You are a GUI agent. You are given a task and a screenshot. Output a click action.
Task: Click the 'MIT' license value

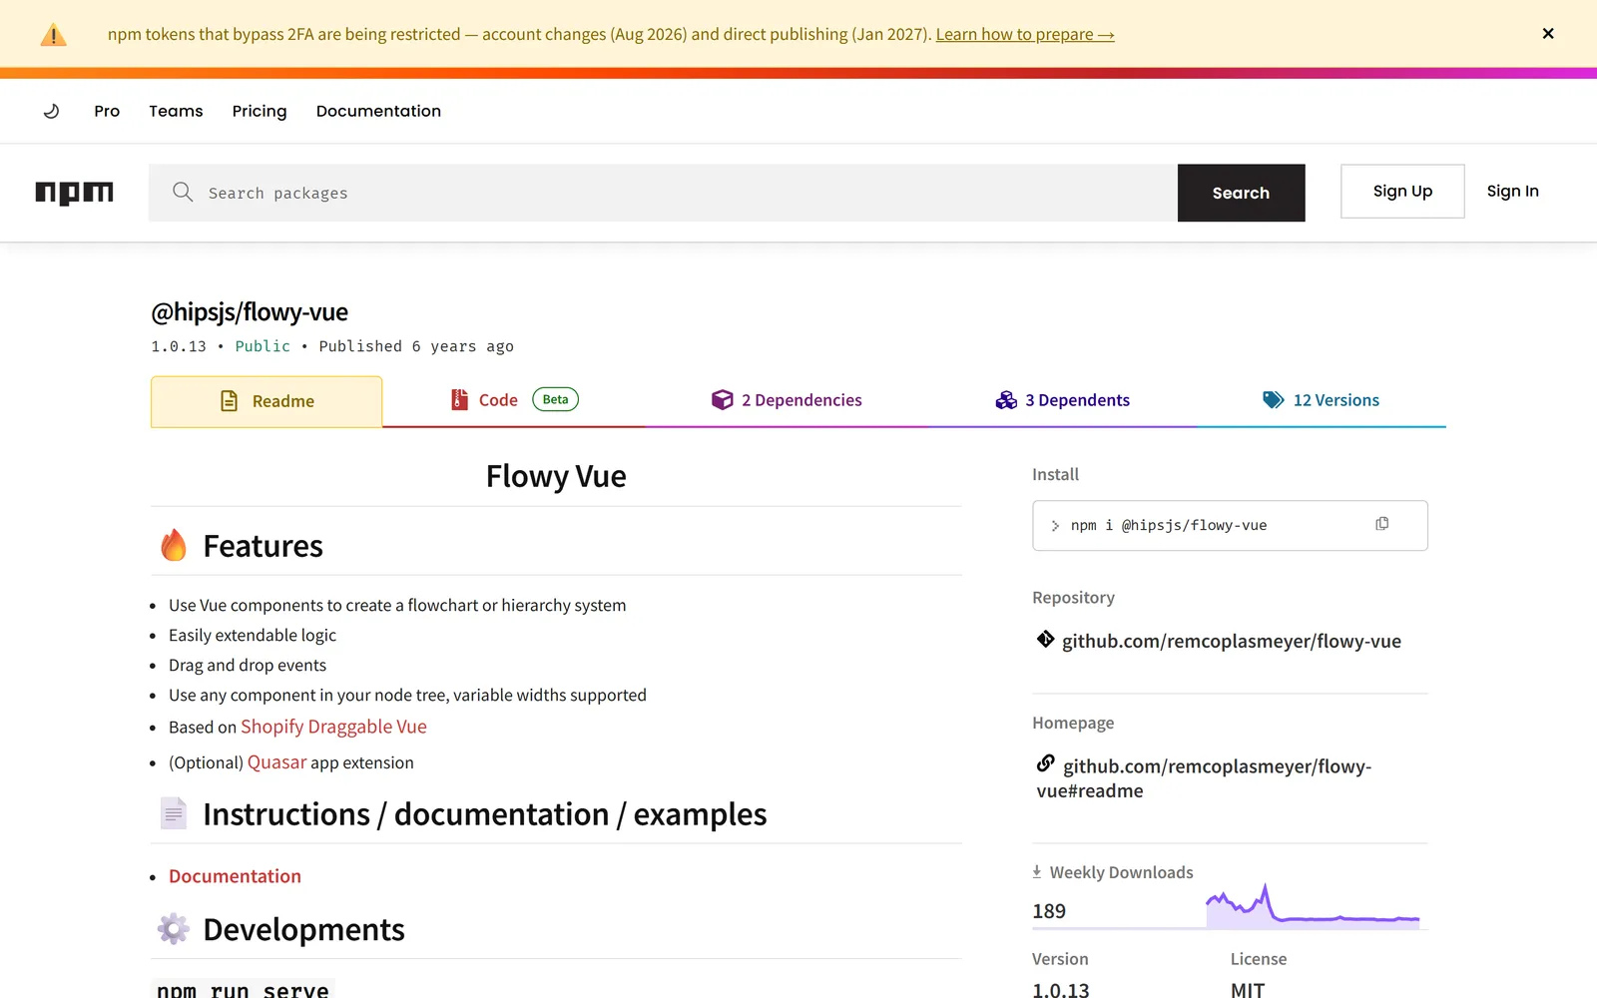tap(1248, 990)
